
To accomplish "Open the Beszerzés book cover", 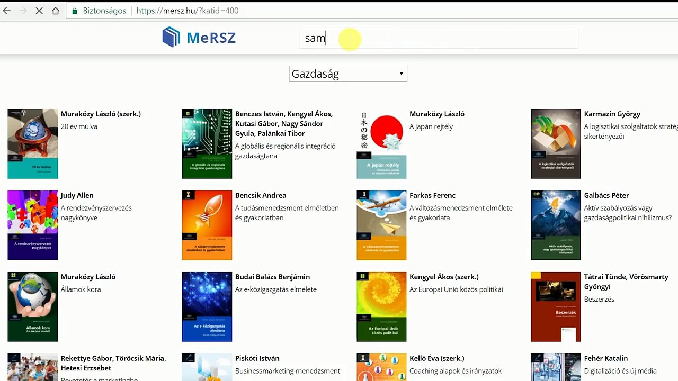I will click(x=556, y=307).
